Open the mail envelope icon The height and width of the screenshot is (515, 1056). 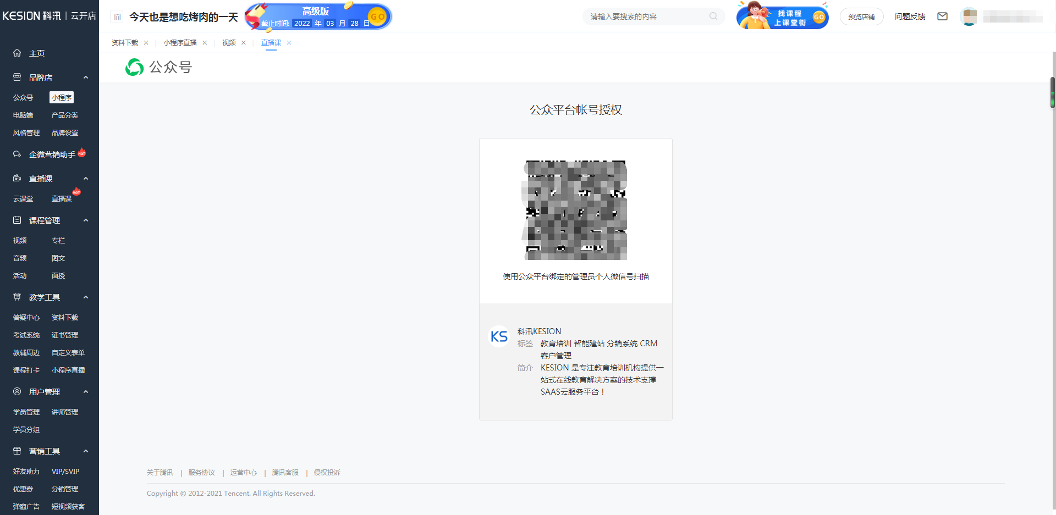[942, 16]
